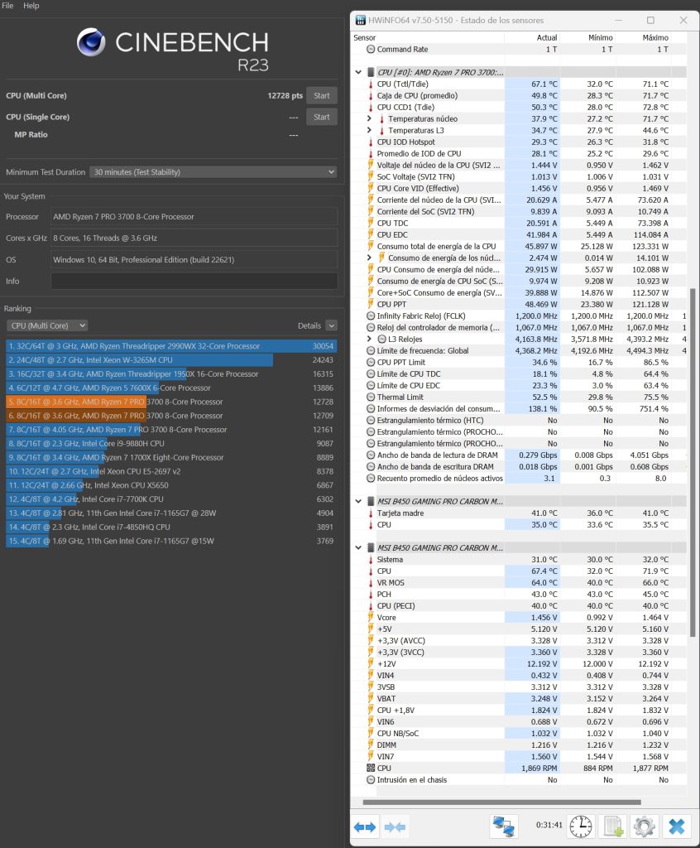Click the expand-layout blue arrows icon in HWiNFO

(365, 827)
